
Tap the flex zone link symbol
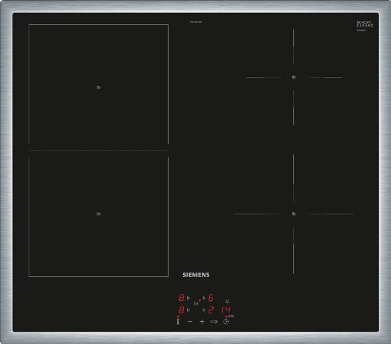click(196, 304)
